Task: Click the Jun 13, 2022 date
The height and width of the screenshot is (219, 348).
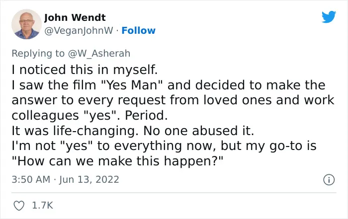Action: 89,180
